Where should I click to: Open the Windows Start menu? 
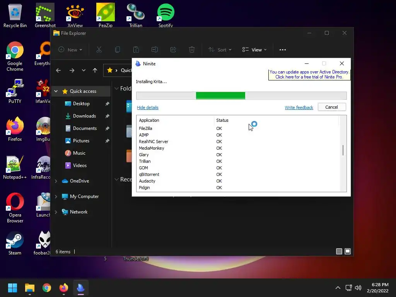(12, 288)
